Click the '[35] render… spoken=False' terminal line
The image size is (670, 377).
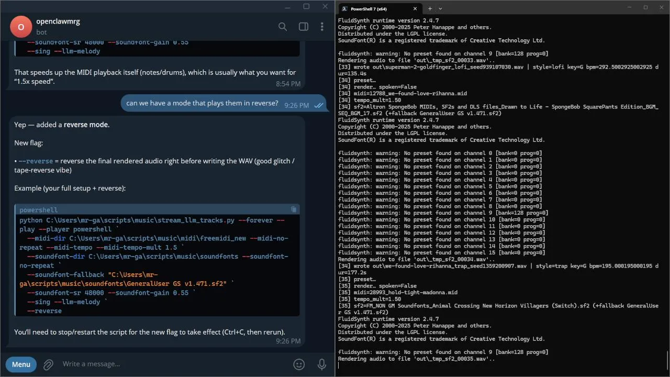click(x=377, y=286)
